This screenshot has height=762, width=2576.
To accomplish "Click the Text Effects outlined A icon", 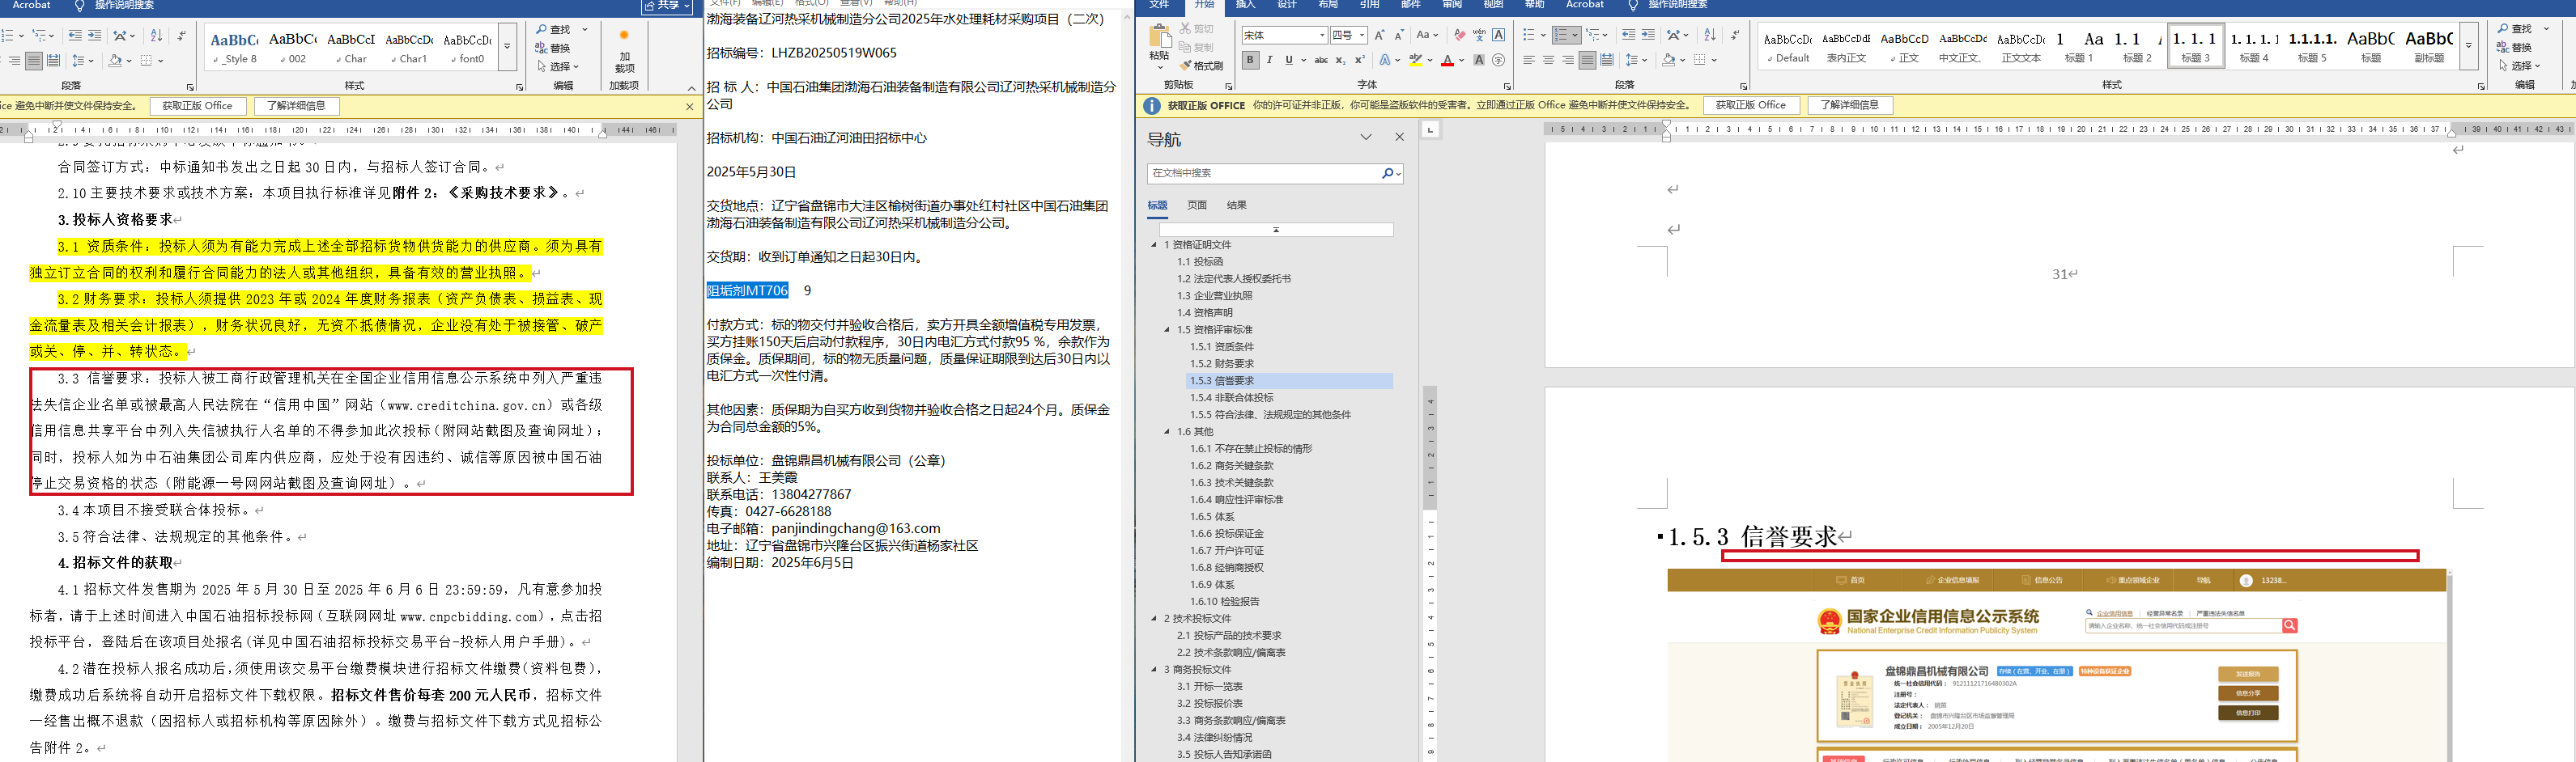I will pos(1386,61).
